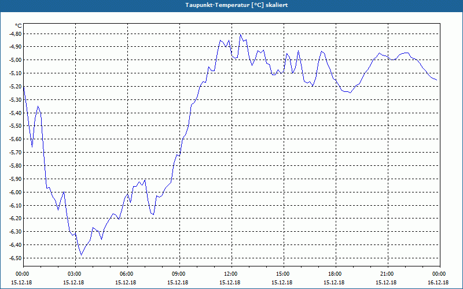Screen dimensions: 463x289
Task: Click the -5,70 y-axis label
Action: [x=16, y=153]
